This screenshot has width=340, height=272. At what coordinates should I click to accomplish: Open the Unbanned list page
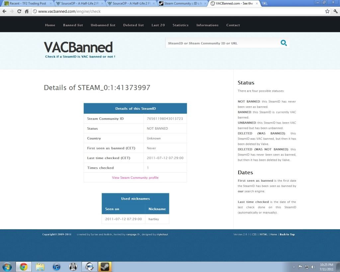103,25
